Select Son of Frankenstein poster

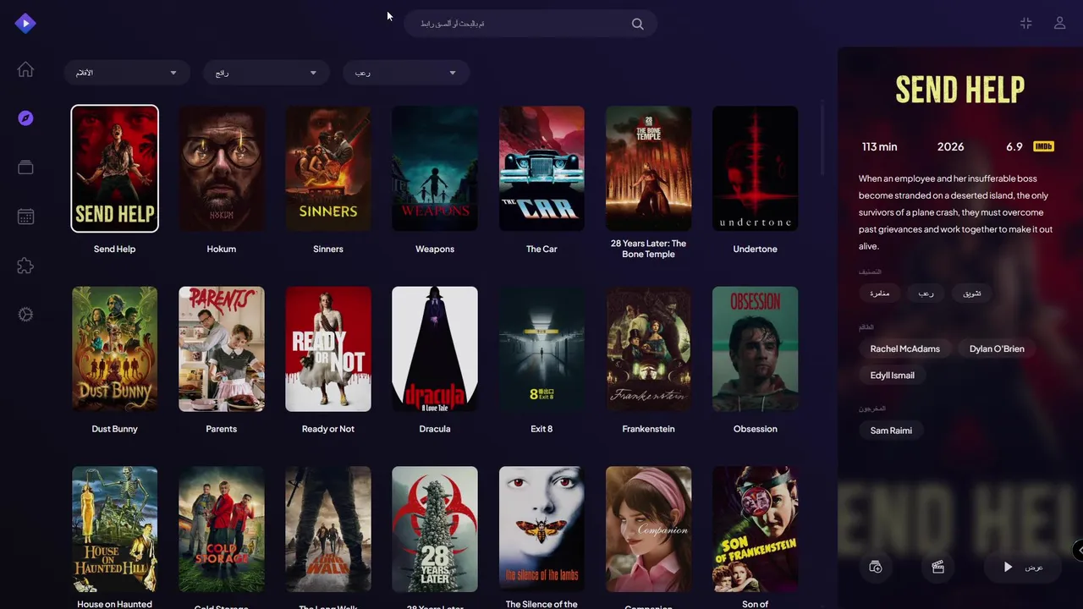(x=755, y=529)
